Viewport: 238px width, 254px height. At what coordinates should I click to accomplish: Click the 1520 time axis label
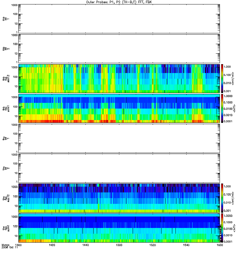[x=153, y=245]
